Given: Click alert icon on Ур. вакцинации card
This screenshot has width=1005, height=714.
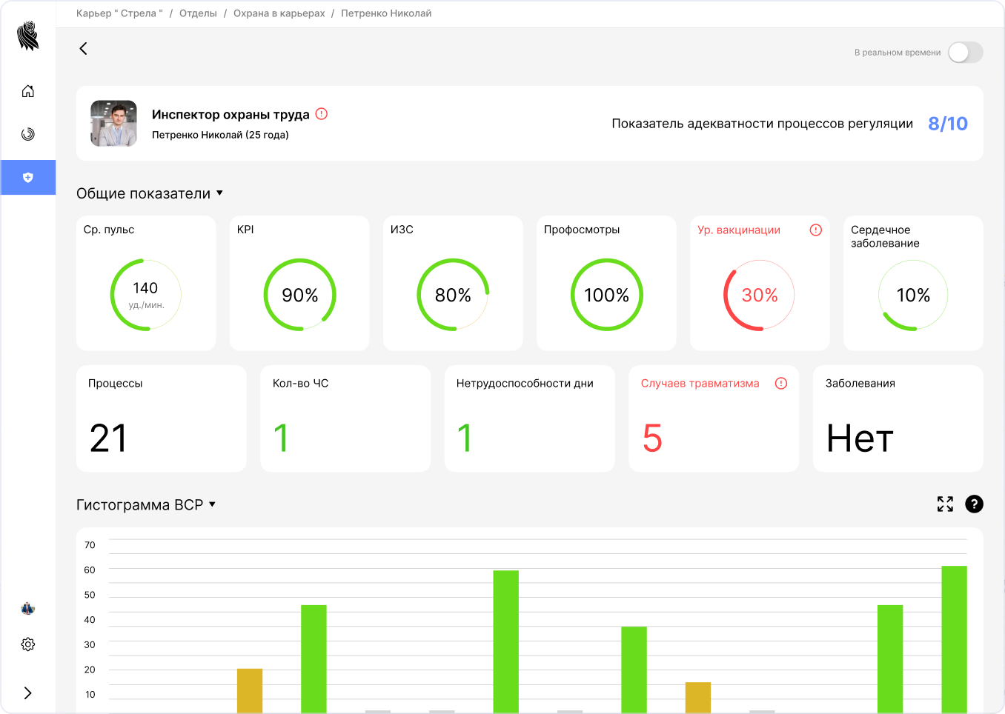Looking at the screenshot, I should (x=816, y=230).
